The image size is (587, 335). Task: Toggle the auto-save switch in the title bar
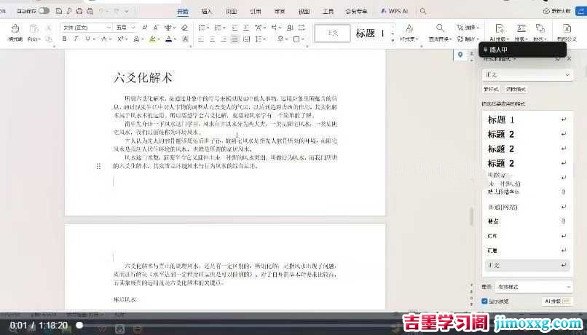44,11
